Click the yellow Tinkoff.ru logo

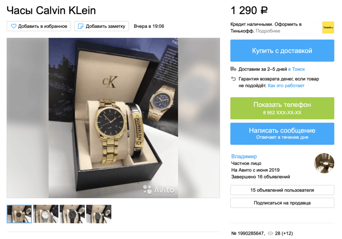point(328,27)
